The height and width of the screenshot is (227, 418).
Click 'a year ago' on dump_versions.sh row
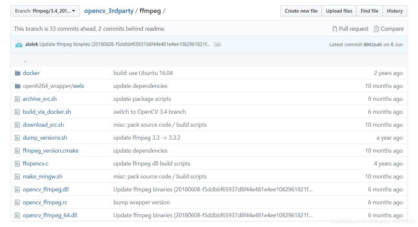click(x=389, y=138)
